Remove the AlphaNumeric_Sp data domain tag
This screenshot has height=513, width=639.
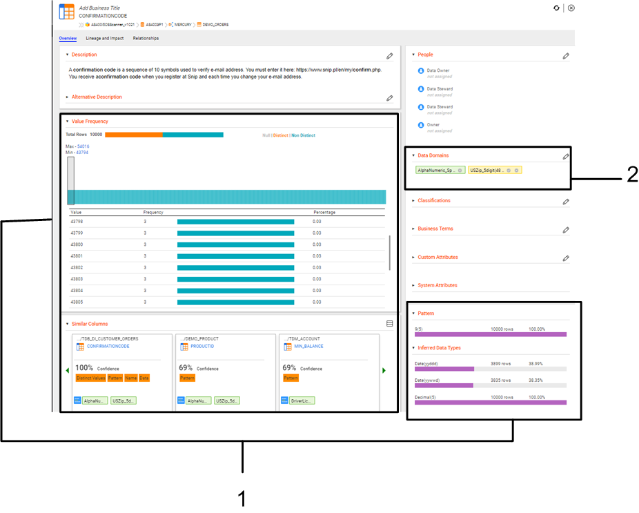click(x=460, y=171)
